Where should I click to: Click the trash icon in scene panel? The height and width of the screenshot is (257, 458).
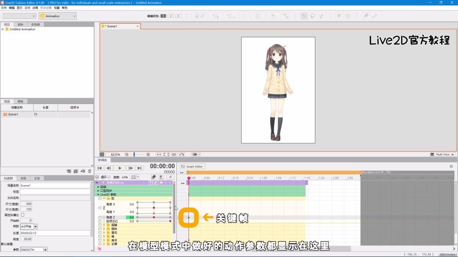[x=89, y=171]
